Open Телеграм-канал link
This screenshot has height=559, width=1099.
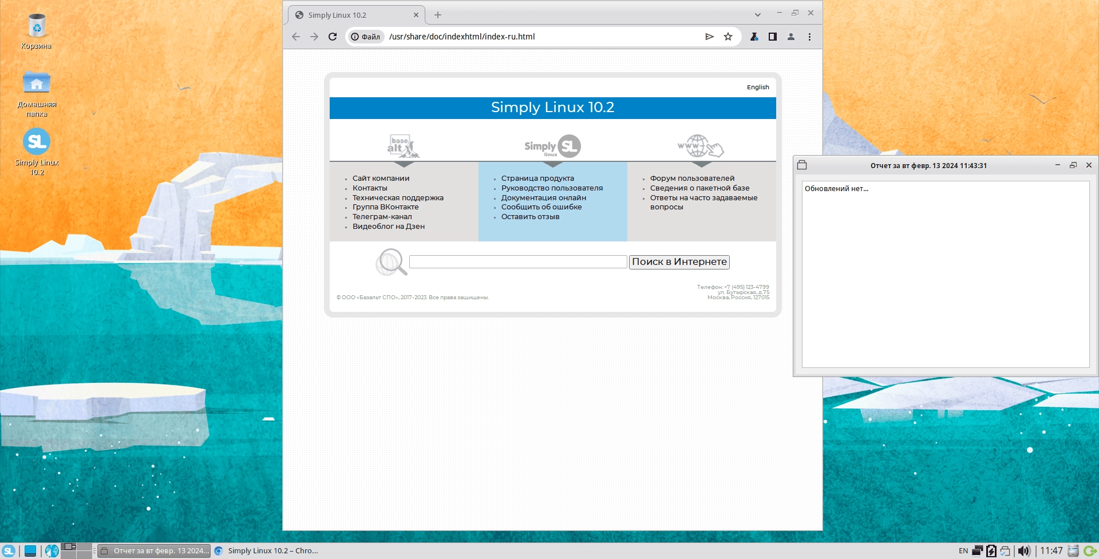coord(382,217)
